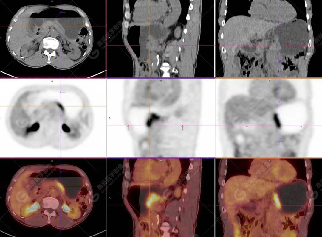
Task: Click left pink arrow marker in sagittal PET
Action: pos(128,127)
